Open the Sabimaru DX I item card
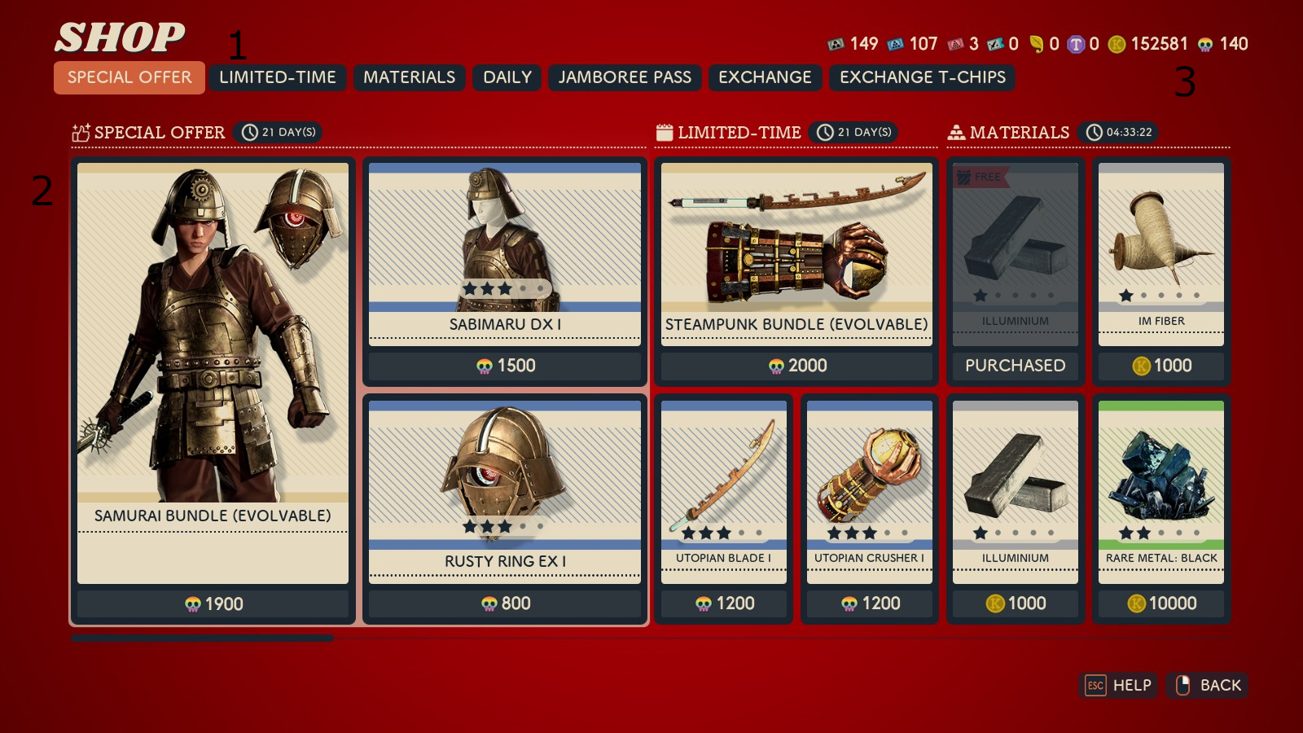This screenshot has width=1303, height=733. [505, 271]
